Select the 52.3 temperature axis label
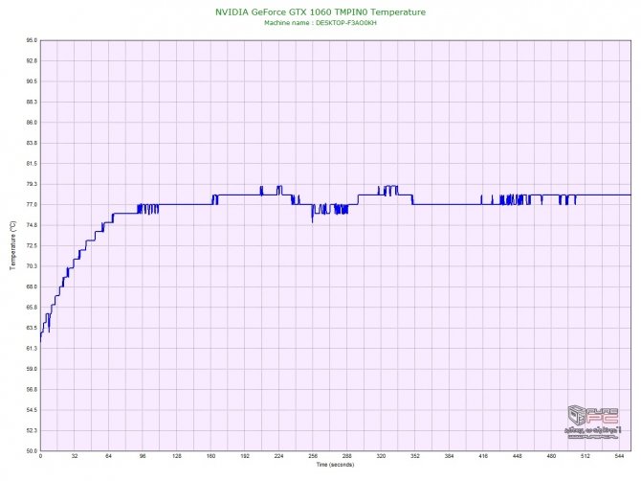The image size is (641, 481). pyautogui.click(x=32, y=430)
